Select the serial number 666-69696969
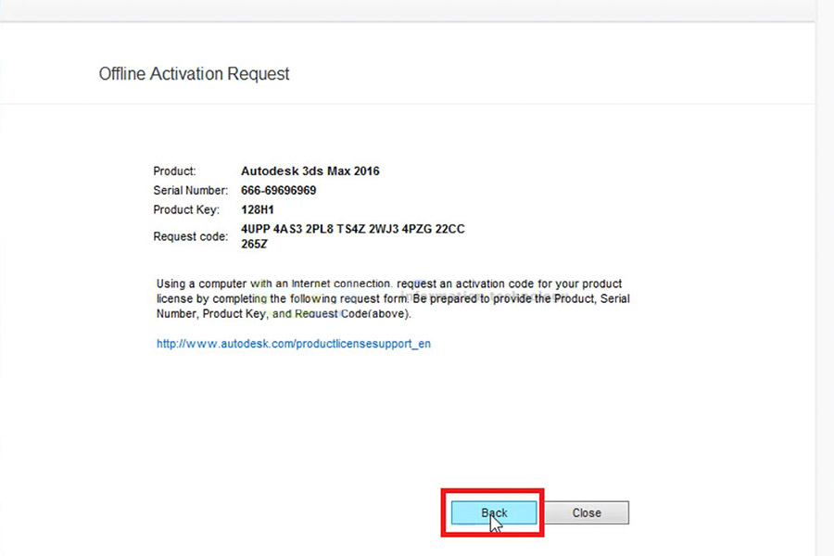This screenshot has height=556, width=834. click(x=278, y=191)
